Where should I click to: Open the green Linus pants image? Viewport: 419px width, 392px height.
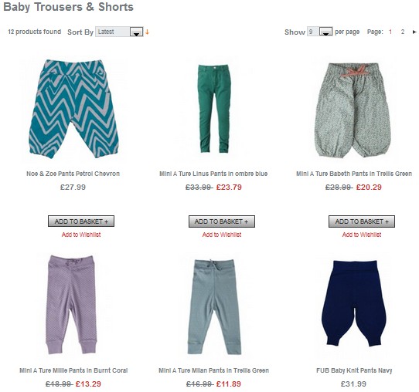point(214,109)
